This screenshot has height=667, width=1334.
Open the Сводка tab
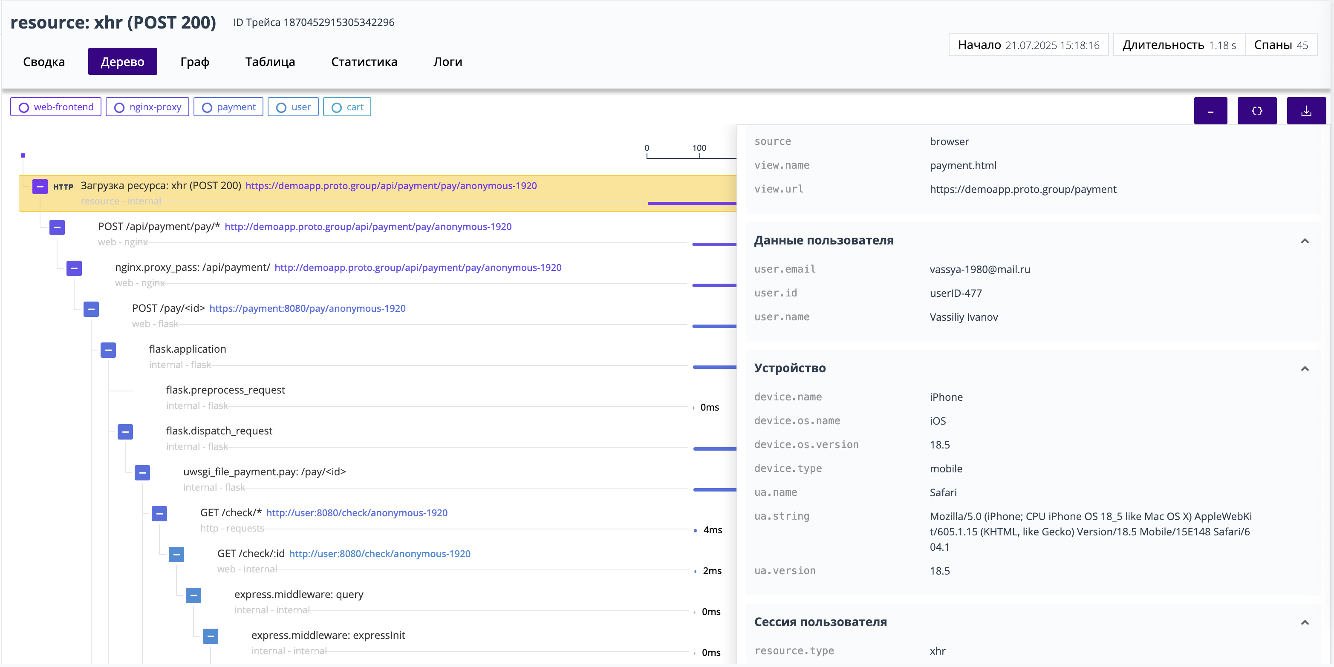(44, 62)
